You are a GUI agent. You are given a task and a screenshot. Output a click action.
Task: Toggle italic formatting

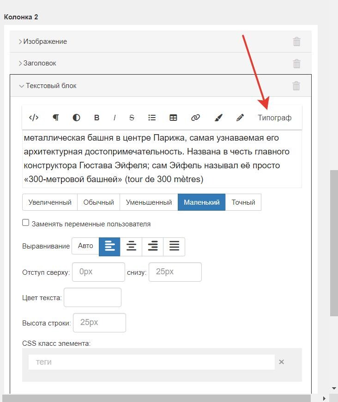click(115, 118)
